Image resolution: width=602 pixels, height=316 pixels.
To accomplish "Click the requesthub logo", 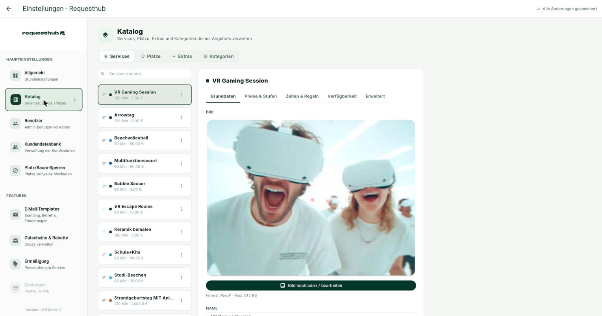I will (x=44, y=33).
